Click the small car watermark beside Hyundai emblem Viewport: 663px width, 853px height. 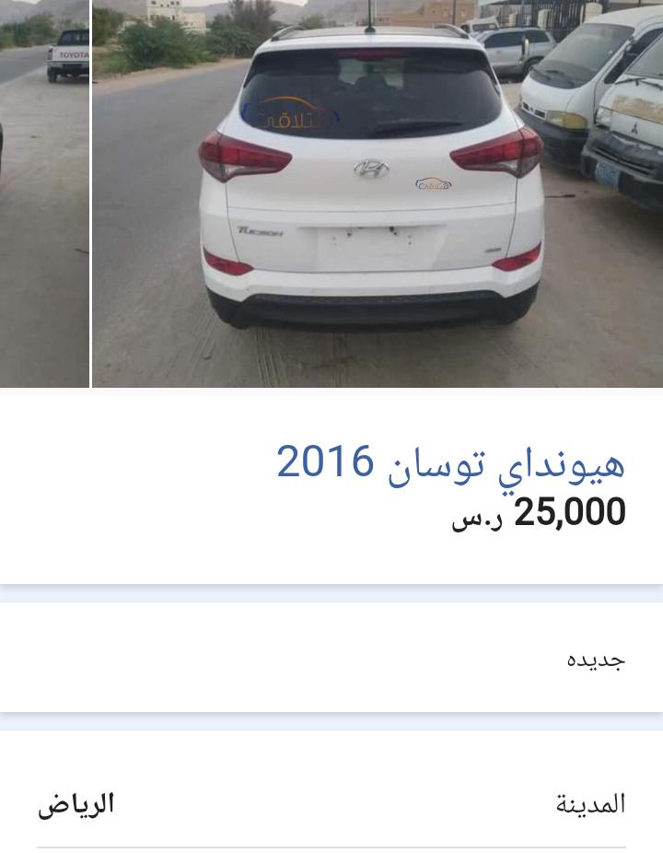pos(433,184)
